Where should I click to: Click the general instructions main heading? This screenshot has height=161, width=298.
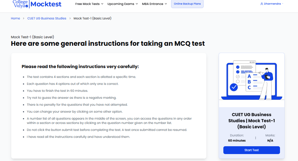pyautogui.click(x=108, y=44)
